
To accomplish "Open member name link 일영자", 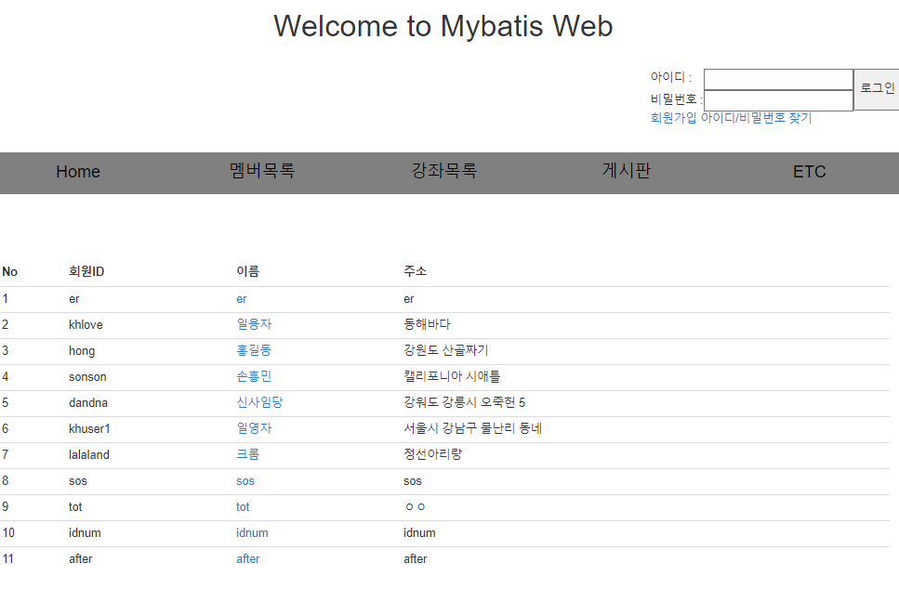I will 254,428.
